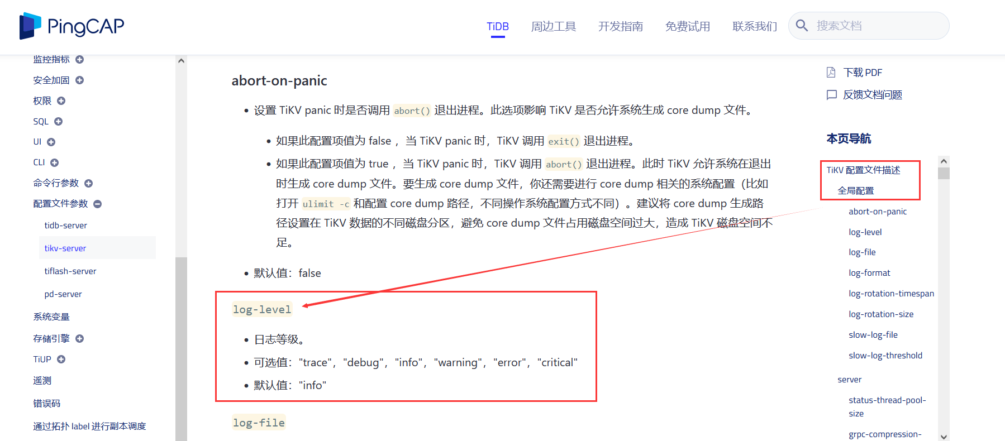Screen dimensions: 1005x441
Task: Jump to status-thread-pool-size in page nav
Action: tap(887, 407)
